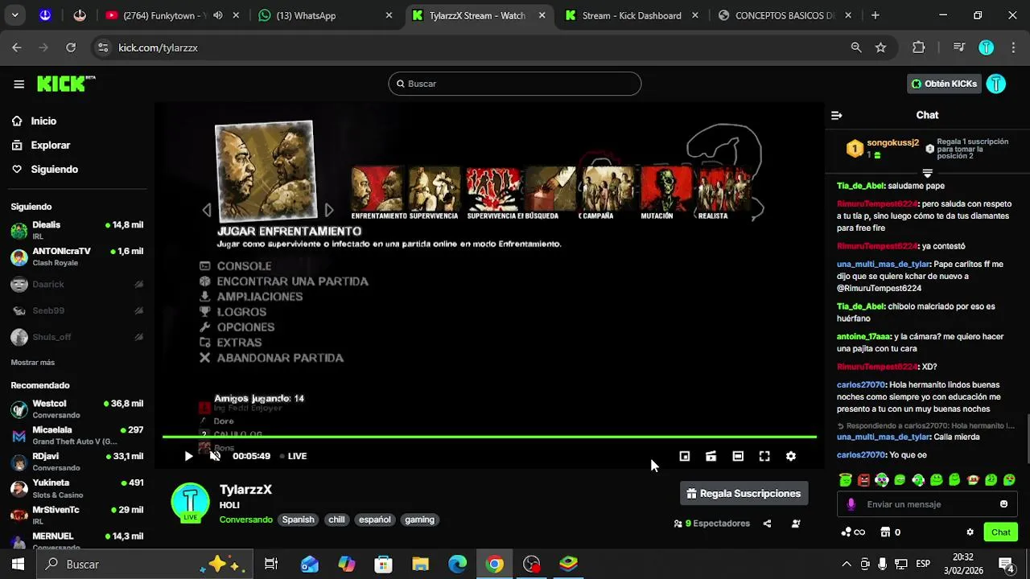Open Windows Start menu

coord(18,564)
